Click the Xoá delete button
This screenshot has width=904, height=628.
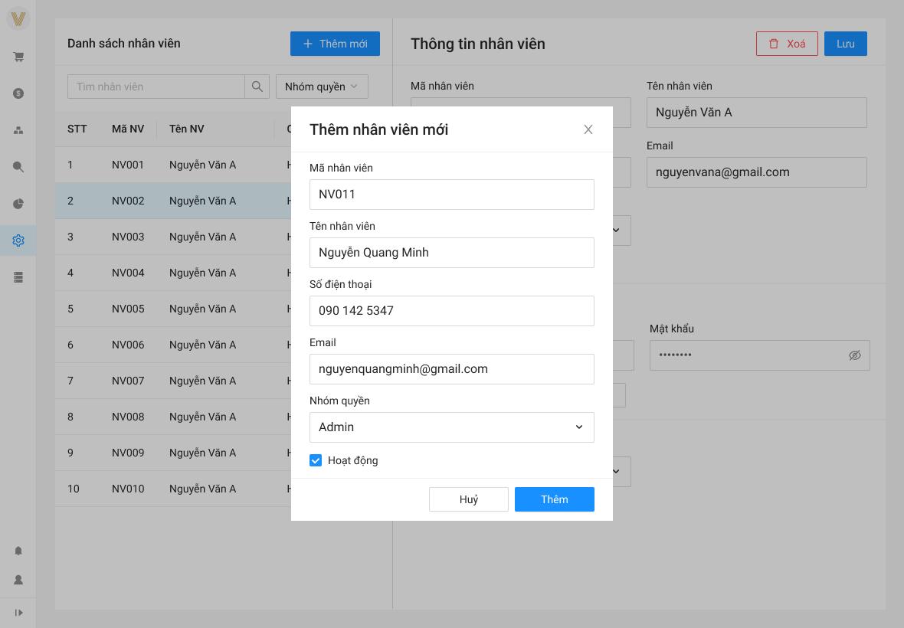tap(786, 44)
